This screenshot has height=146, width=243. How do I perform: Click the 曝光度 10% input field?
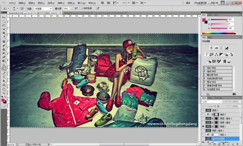click(x=66, y=8)
